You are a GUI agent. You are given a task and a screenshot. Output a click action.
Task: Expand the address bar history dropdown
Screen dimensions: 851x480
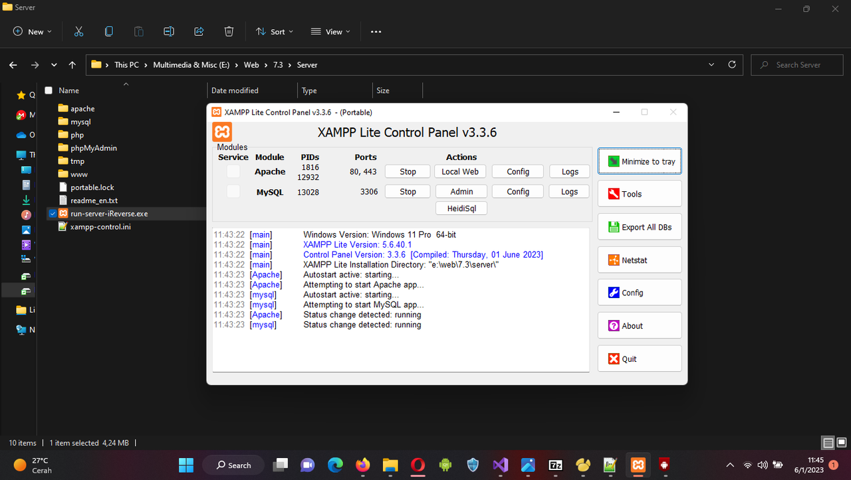click(711, 64)
